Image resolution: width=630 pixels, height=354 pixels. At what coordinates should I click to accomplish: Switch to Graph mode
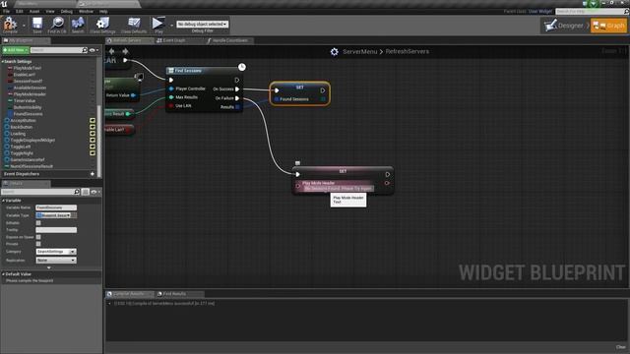[608, 26]
